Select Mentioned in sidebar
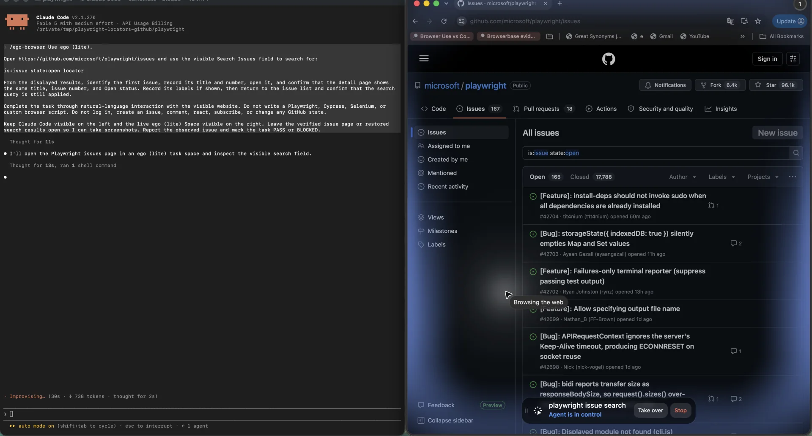 (x=461, y=173)
